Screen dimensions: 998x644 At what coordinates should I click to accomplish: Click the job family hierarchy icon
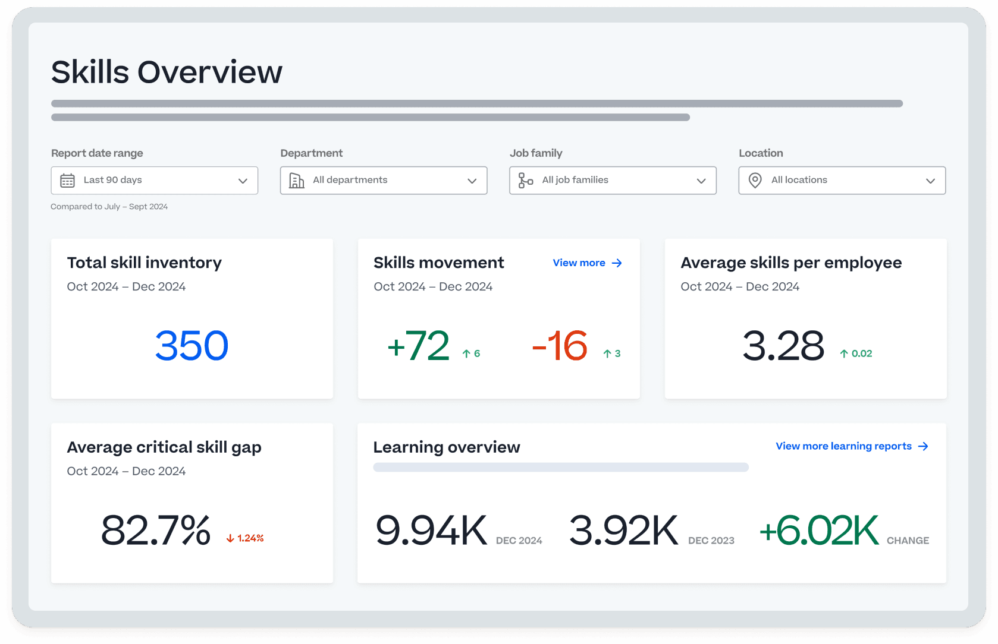525,180
